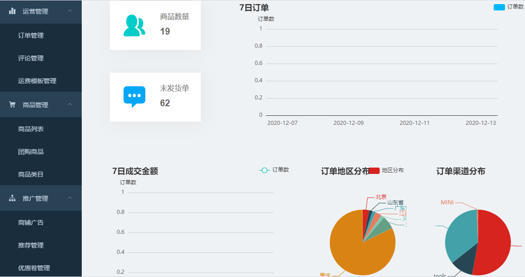This screenshot has width=525, height=277.
Task: Click the hierarchy icon beside 推广管理
Action: coord(12,198)
